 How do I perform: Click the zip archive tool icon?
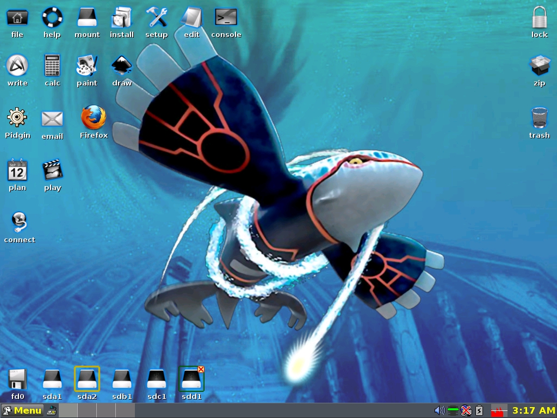pyautogui.click(x=539, y=66)
